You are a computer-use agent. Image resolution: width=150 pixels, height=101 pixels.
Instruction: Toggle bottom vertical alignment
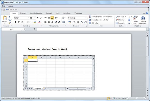[52, 18]
